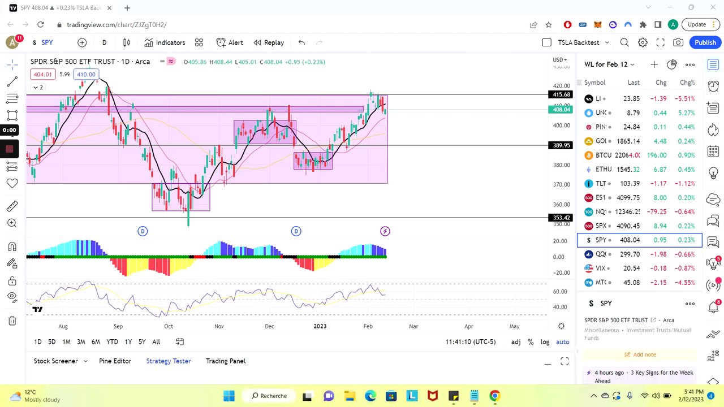This screenshot has width=724, height=407.
Task: Switch to Pine Editor tab
Action: pyautogui.click(x=115, y=361)
